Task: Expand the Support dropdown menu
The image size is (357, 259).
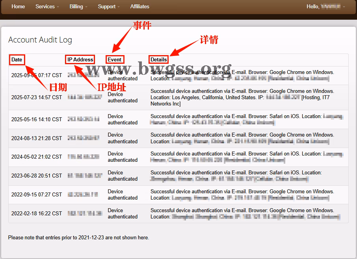Action: click(108, 6)
